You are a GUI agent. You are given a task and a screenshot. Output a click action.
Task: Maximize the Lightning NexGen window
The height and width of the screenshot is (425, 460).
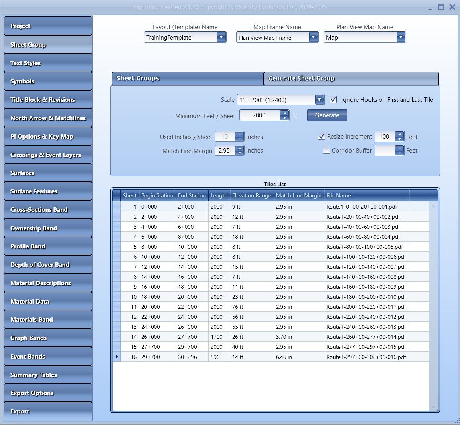coord(441,7)
